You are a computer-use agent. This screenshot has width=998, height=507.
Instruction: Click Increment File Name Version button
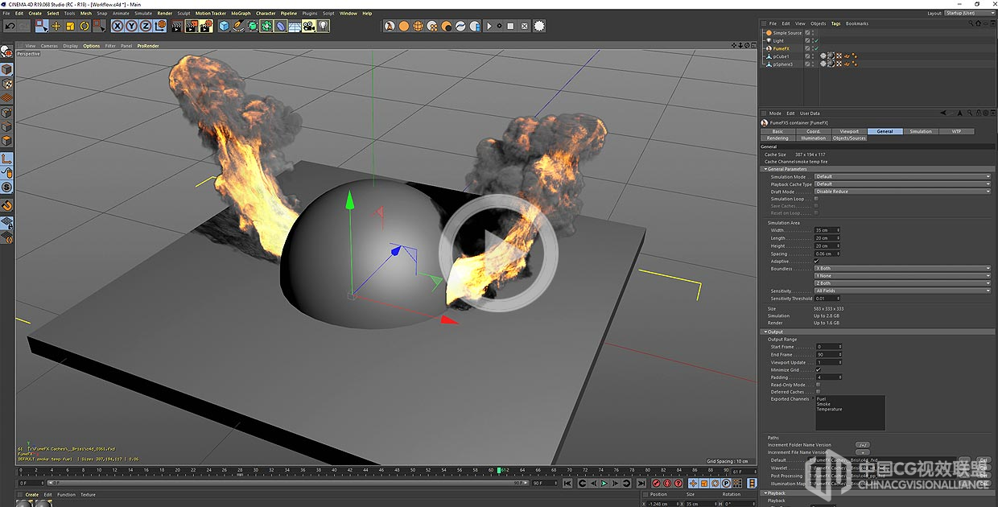tap(862, 452)
